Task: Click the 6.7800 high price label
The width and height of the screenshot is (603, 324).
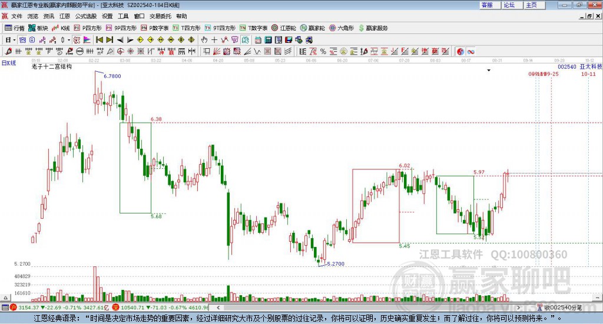Action: point(112,76)
